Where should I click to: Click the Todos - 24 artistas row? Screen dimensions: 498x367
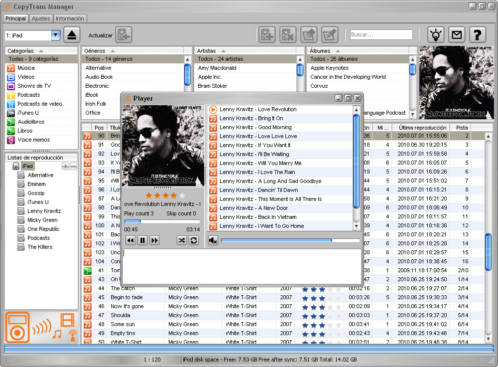[246, 59]
